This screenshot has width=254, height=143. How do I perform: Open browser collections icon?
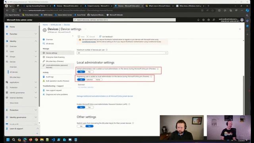coord(231,10)
